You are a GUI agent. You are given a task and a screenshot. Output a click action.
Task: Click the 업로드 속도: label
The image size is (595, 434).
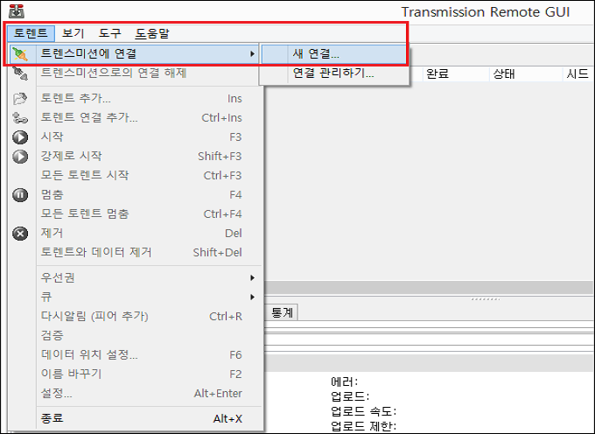coord(363,411)
